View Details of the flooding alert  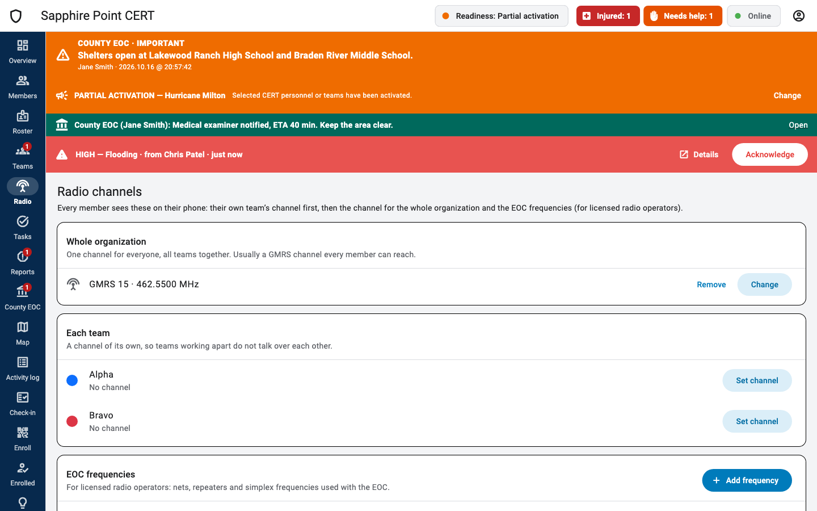point(699,154)
